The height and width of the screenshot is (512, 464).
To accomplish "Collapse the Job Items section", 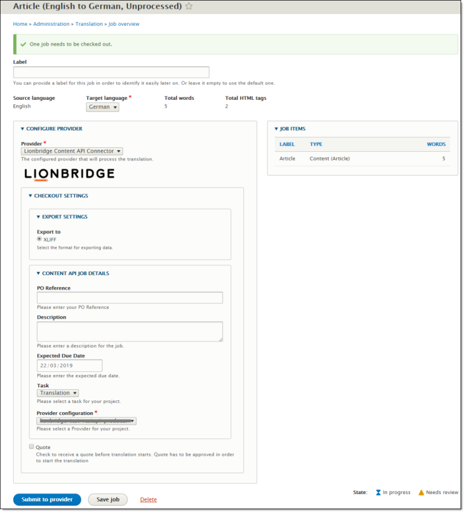I will pyautogui.click(x=290, y=129).
